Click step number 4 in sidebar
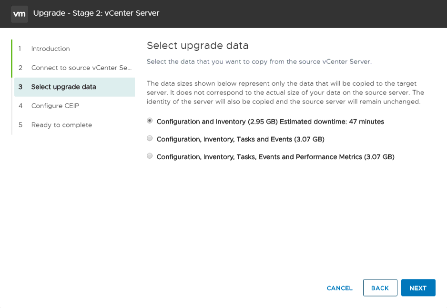The image size is (447, 308). 20,106
